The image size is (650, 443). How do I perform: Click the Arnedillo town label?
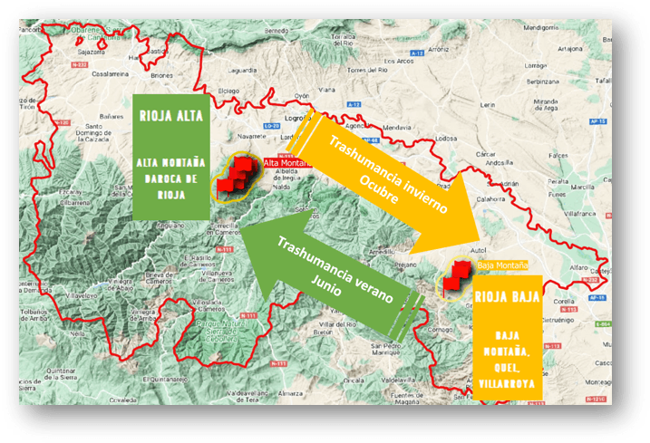(382, 252)
